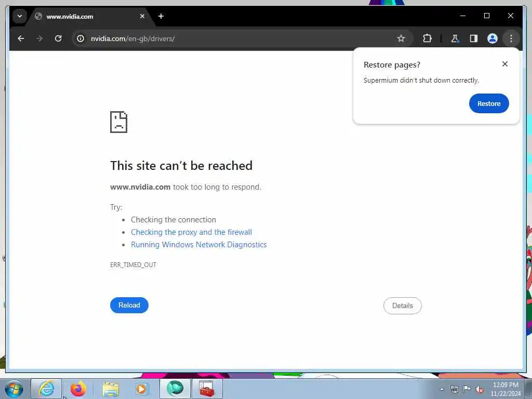
Task: Open Windows Explorer folder on taskbar
Action: 111,389
